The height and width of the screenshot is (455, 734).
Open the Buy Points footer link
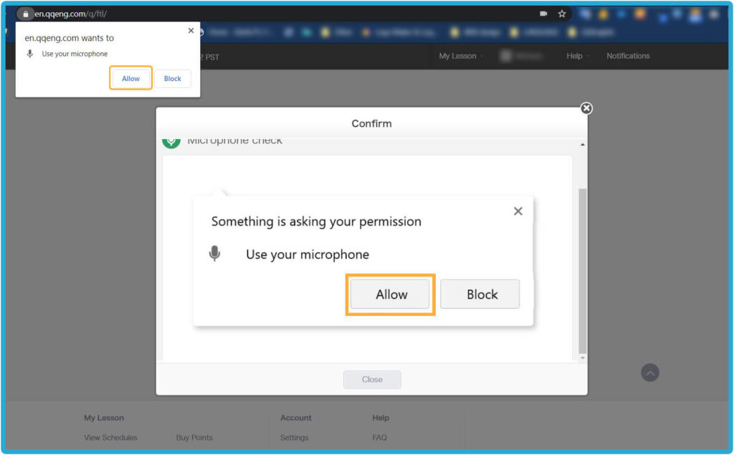click(194, 438)
